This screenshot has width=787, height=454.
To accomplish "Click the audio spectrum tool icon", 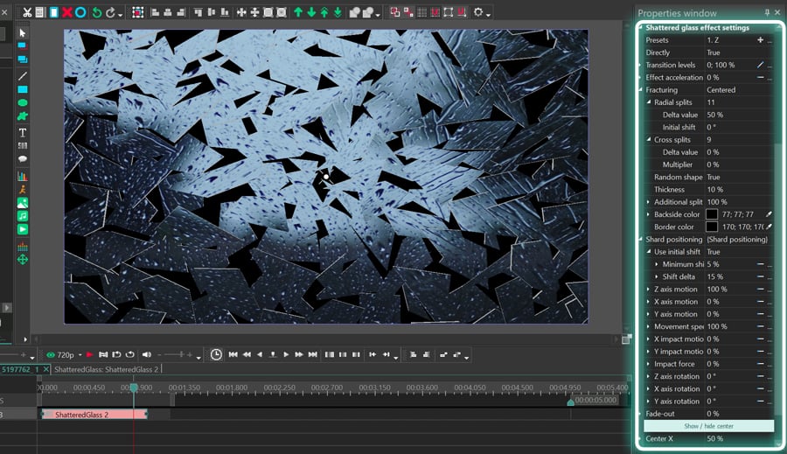I will 23,247.
